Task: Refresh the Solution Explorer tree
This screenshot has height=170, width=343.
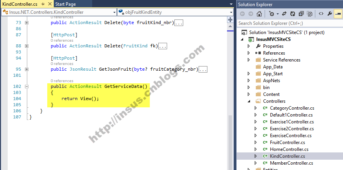Action: tap(292, 14)
